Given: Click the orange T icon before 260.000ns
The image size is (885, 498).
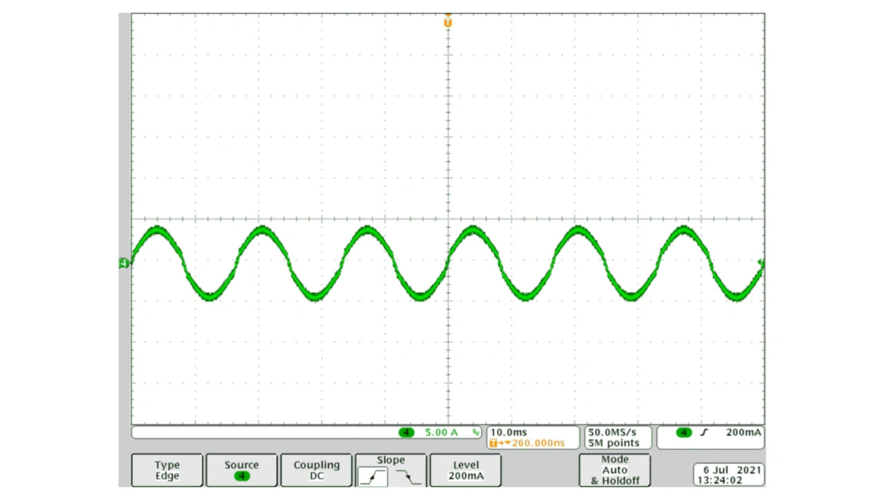Looking at the screenshot, I should point(494,443).
